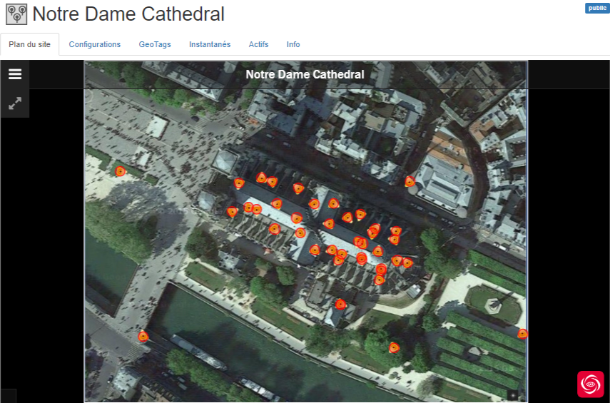Open the Actifs tab
Viewport: 610px width, 403px height.
pyautogui.click(x=258, y=44)
